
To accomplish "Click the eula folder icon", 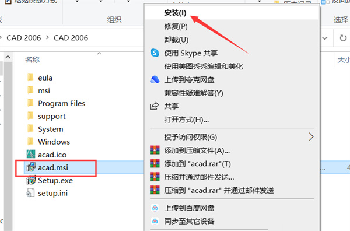I will coord(30,77).
